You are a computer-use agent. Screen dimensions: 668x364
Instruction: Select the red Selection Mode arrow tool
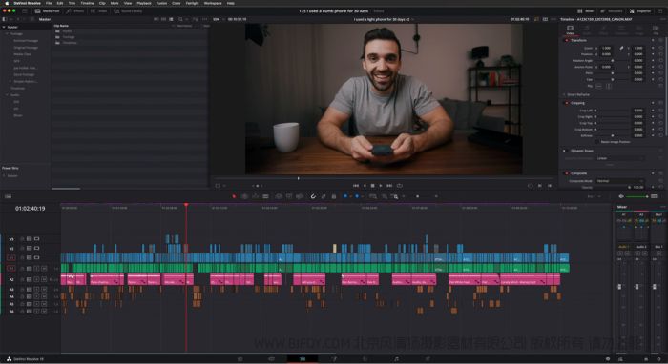click(234, 196)
